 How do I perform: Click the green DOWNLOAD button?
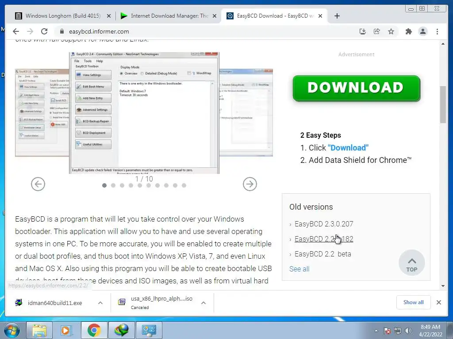point(356,88)
